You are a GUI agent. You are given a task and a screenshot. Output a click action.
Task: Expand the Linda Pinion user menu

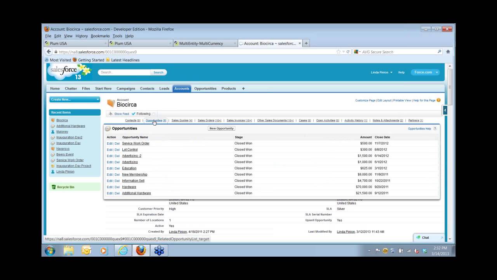click(x=382, y=72)
